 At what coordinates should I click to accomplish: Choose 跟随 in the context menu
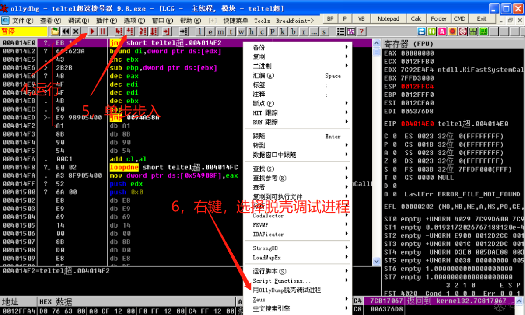297,136
